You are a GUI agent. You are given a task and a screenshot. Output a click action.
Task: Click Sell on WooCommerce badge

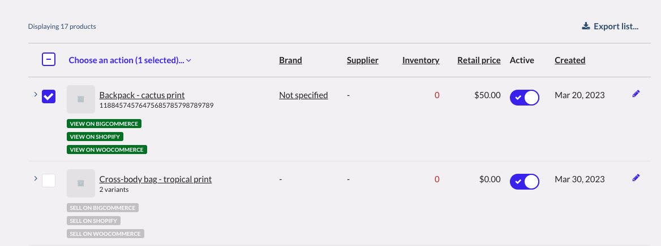click(x=105, y=234)
